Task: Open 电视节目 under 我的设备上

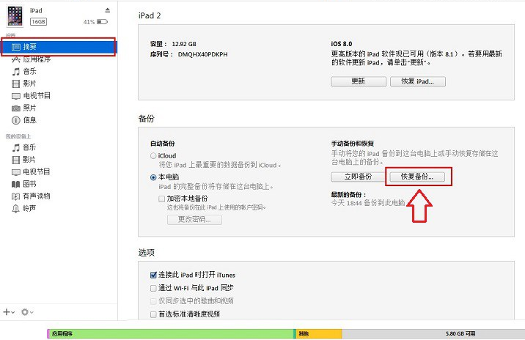Action: [37, 171]
